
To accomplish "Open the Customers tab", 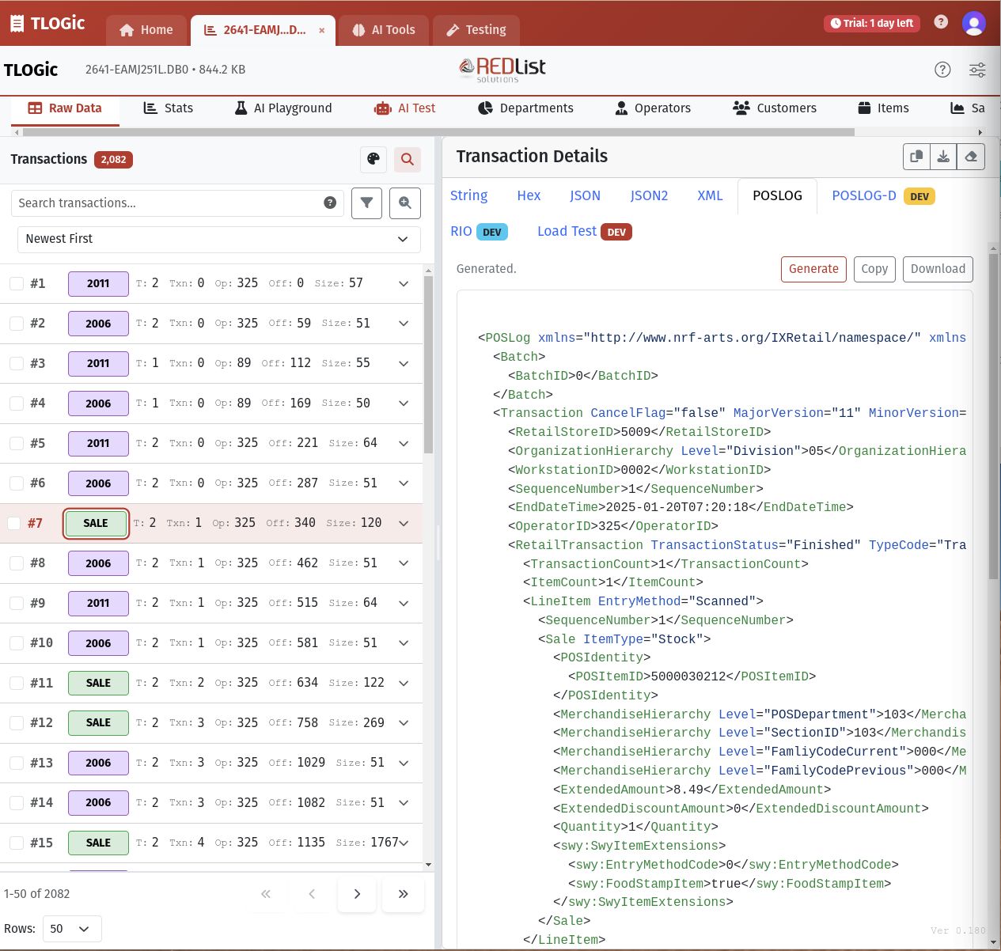I will point(775,108).
